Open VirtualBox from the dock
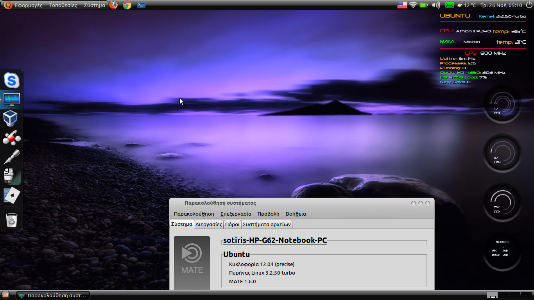The image size is (534, 300). pos(12,118)
